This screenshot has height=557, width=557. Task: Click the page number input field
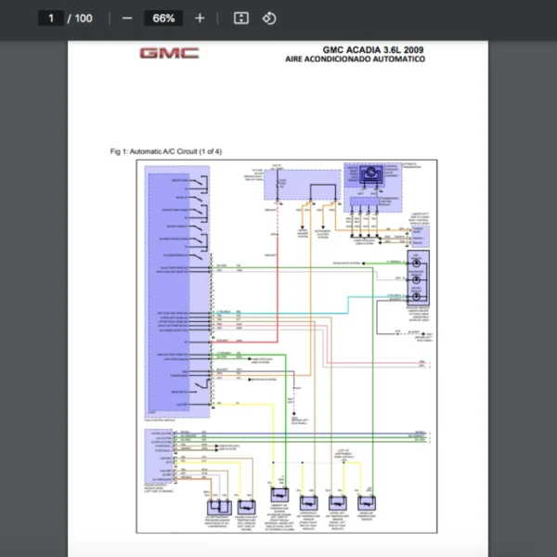[51, 19]
